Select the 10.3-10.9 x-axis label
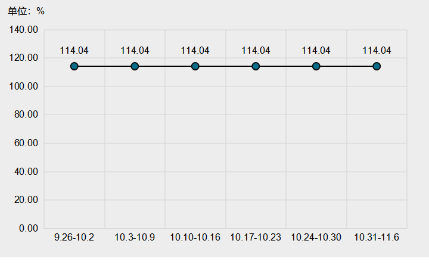This screenshot has height=265, width=429. (x=135, y=238)
